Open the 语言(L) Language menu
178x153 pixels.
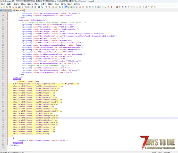coord(37,4)
